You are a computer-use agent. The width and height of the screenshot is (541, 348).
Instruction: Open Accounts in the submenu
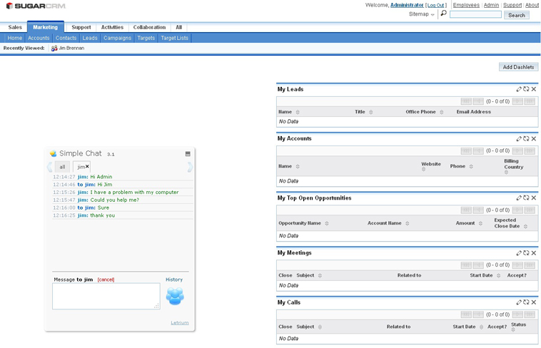(39, 38)
